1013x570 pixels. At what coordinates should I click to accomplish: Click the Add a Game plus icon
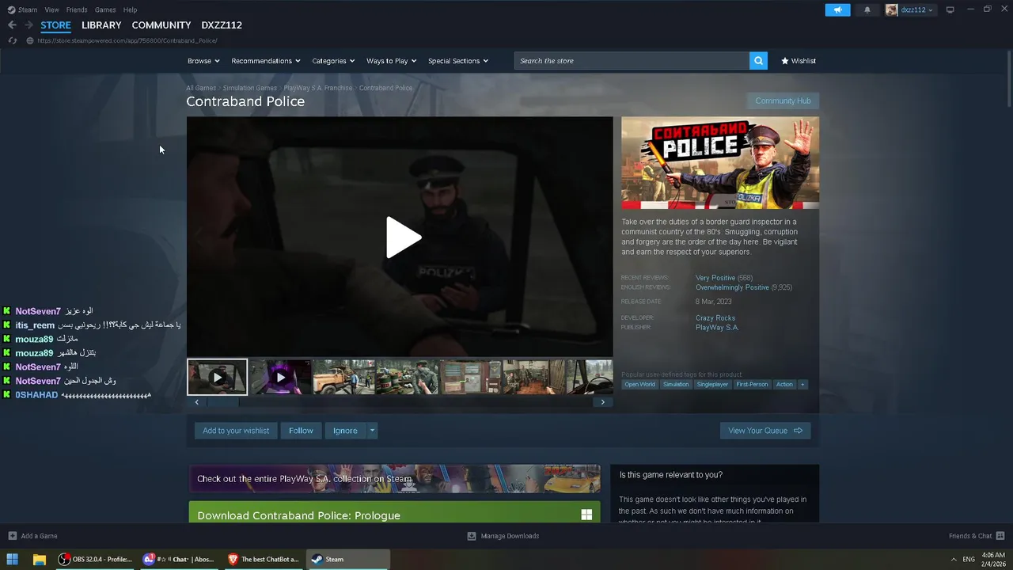(x=12, y=536)
